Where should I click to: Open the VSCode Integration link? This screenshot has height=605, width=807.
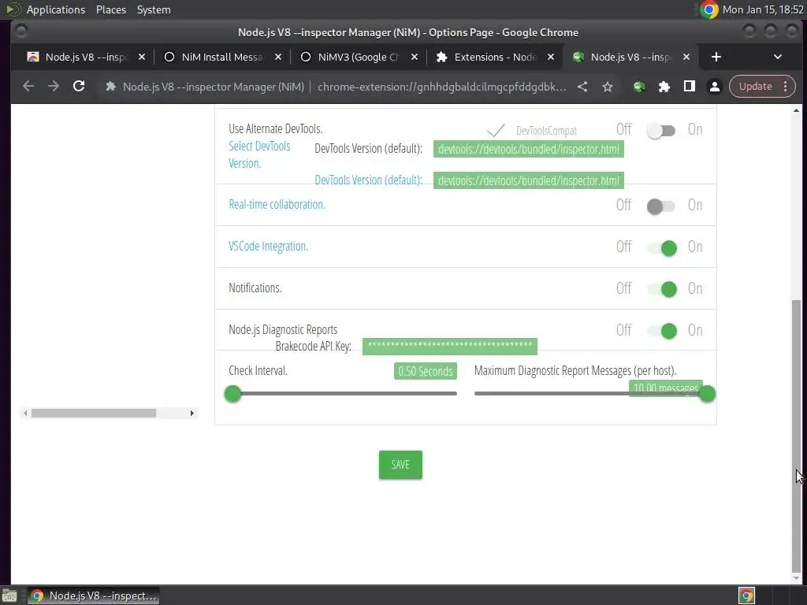tap(268, 246)
